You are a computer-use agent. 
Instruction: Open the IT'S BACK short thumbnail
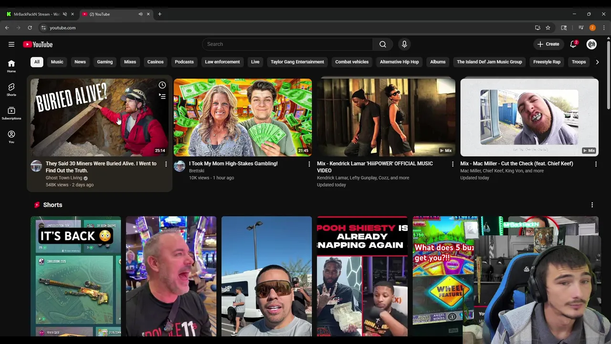tap(76, 276)
